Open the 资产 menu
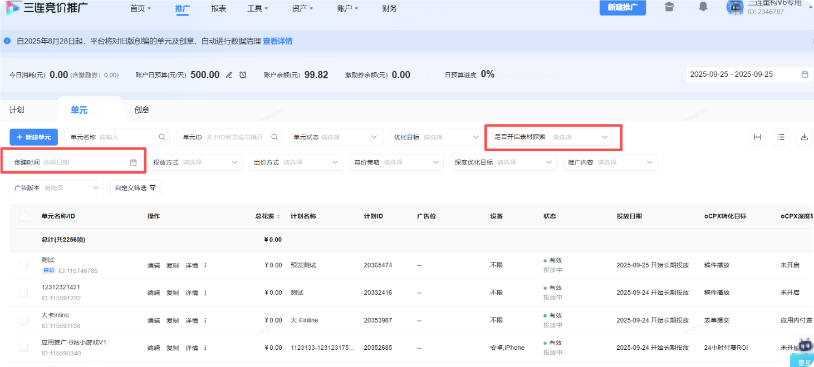814x367 pixels. click(x=303, y=8)
